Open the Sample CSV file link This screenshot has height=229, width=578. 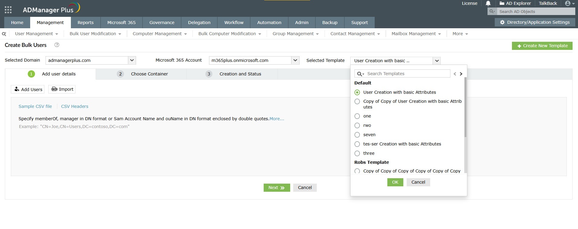(35, 106)
